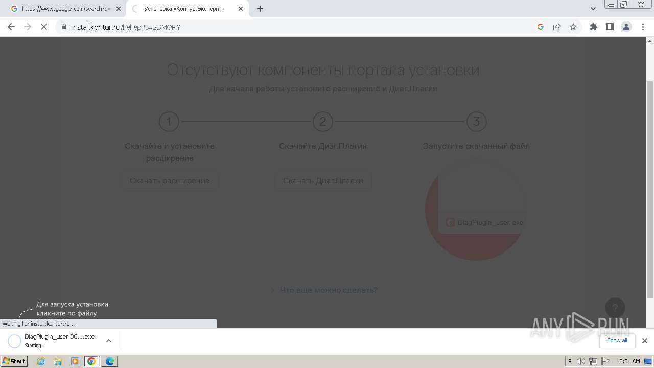Open the media player taskbar icon
654x368 pixels.
click(x=75, y=361)
